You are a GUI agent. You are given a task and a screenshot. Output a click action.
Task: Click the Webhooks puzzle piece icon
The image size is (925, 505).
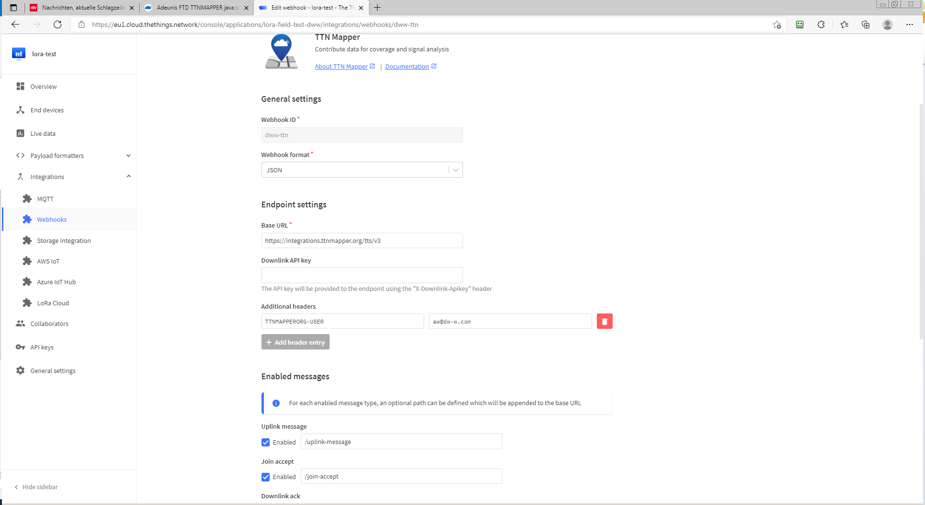(x=27, y=219)
